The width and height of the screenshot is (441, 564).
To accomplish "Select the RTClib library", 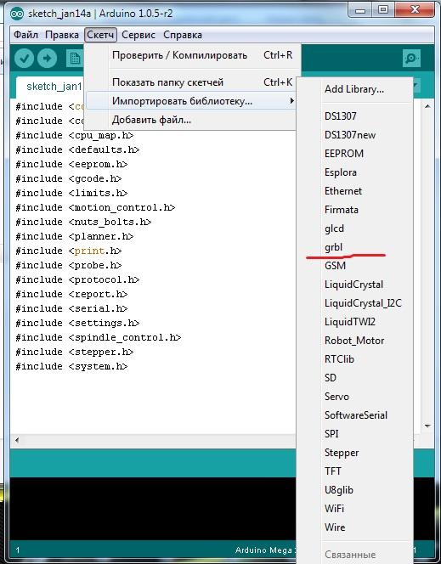I will 354,359.
